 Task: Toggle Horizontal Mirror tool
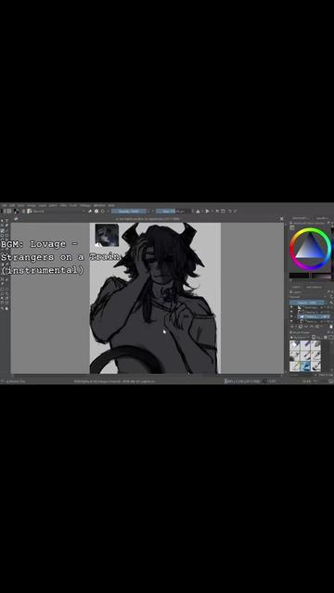click(x=198, y=211)
